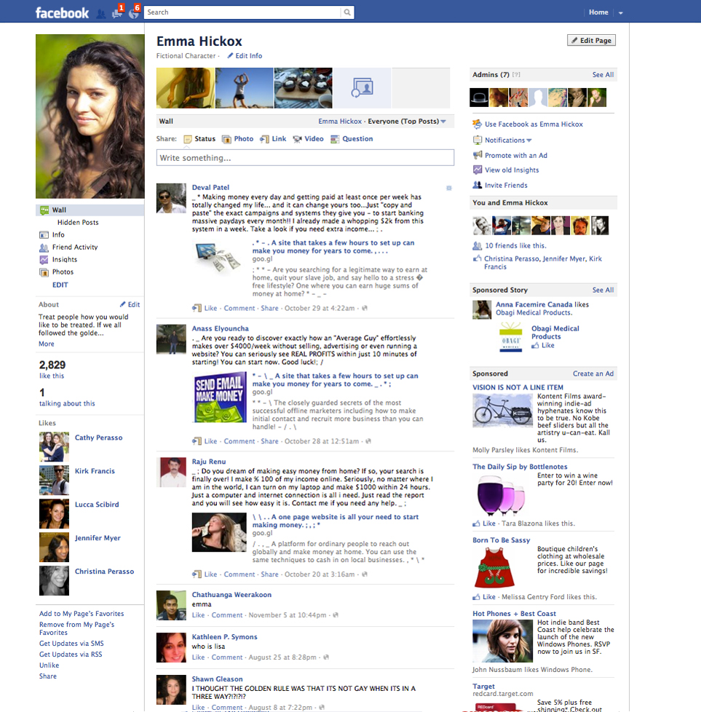Click the Search input field
The image size is (701, 712).
(242, 12)
